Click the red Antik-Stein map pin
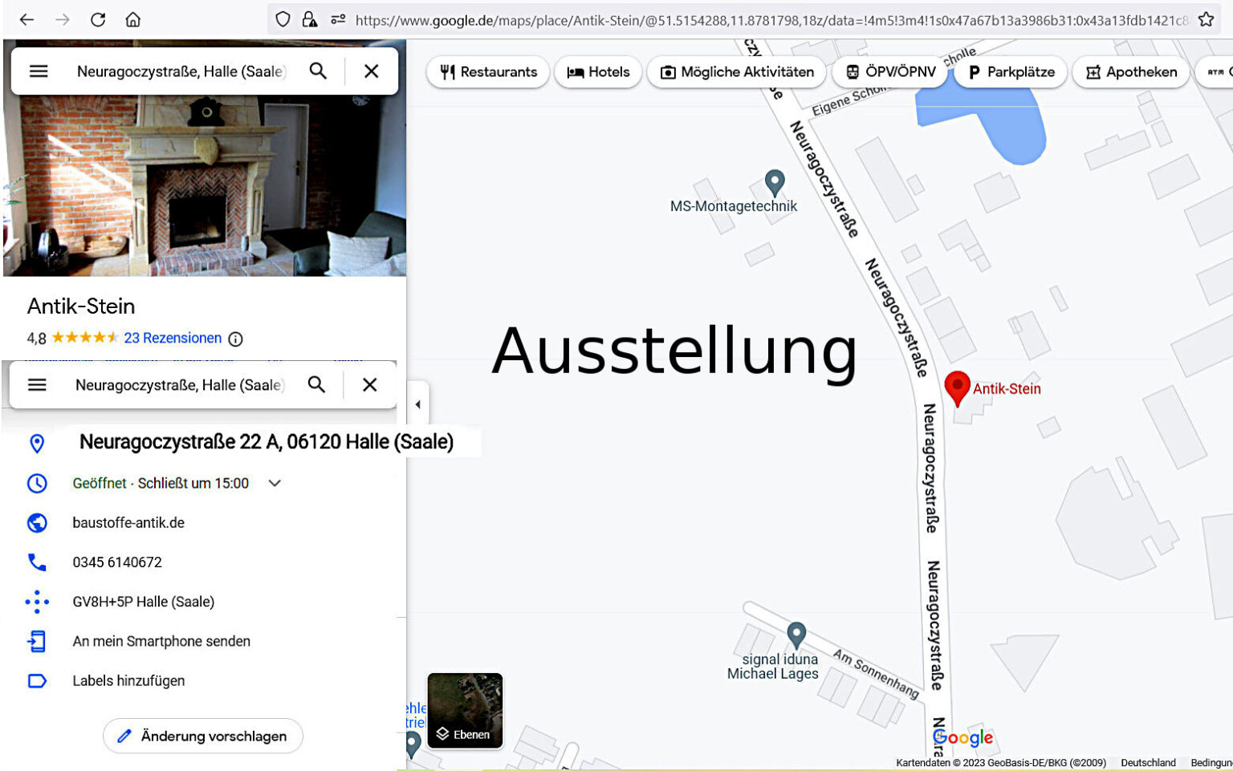1233x771 pixels. (x=957, y=389)
